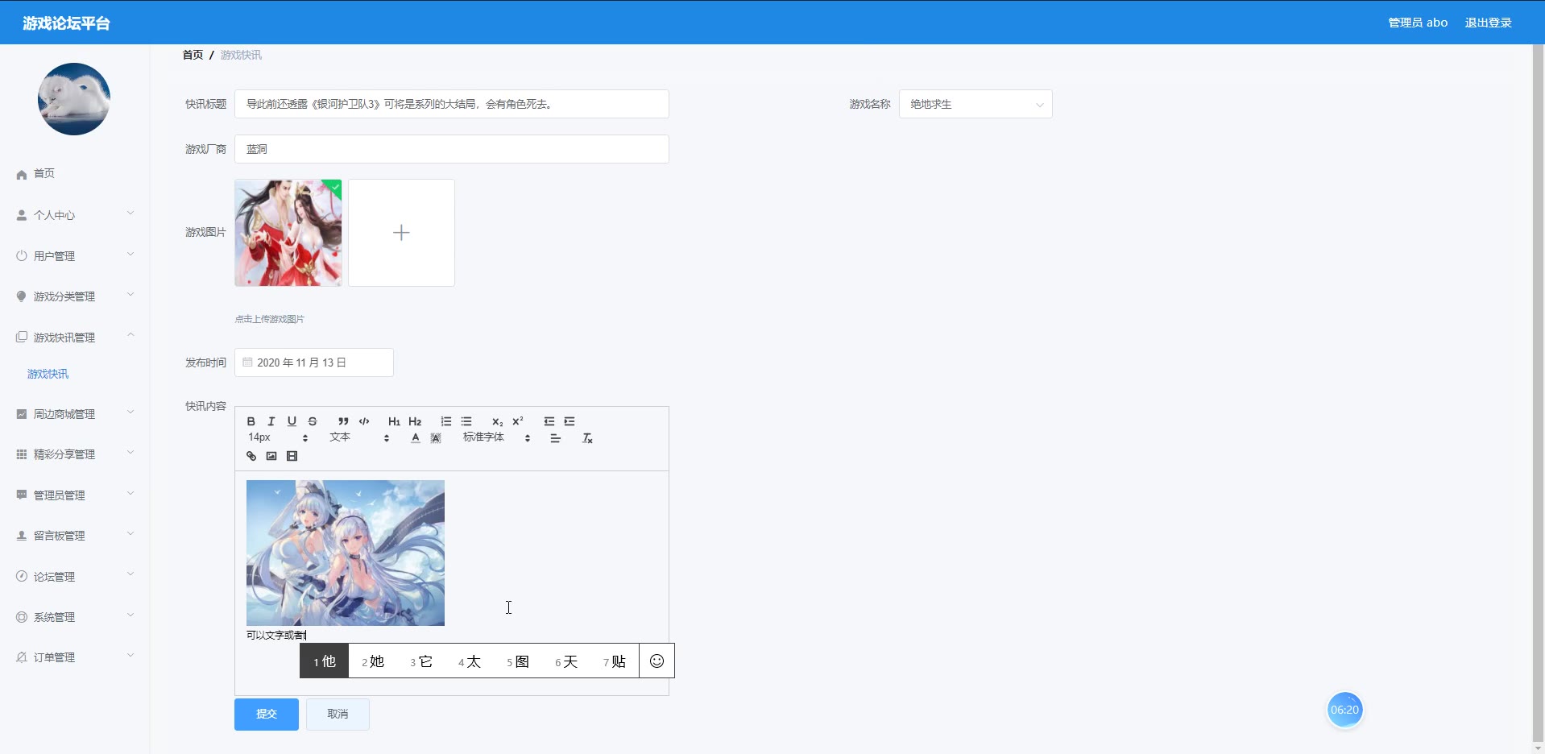This screenshot has height=754, width=1545.
Task: Click the 首页 sidebar home item
Action: 74,174
